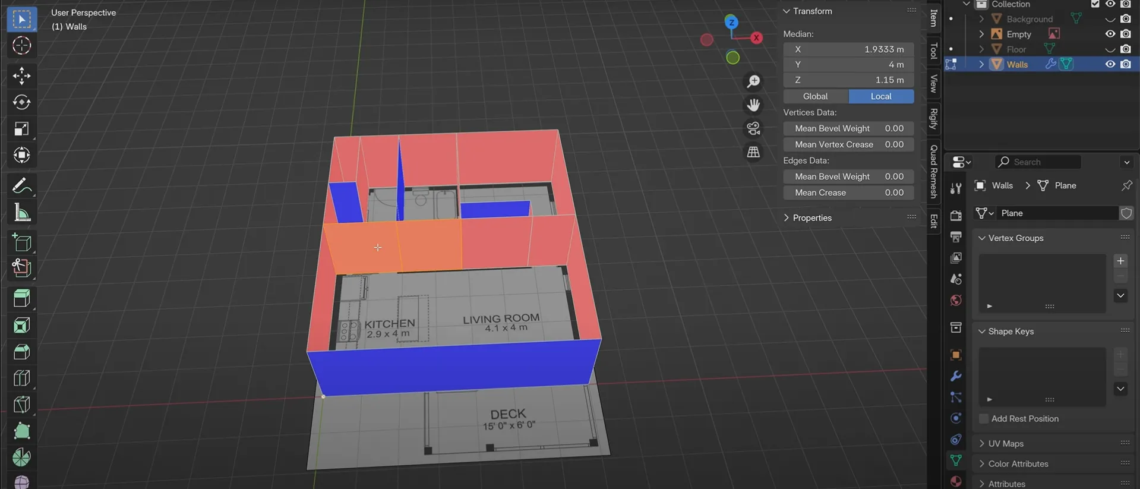Viewport: 1140px width, 489px height.
Task: Click the Median X value field
Action: 848,49
